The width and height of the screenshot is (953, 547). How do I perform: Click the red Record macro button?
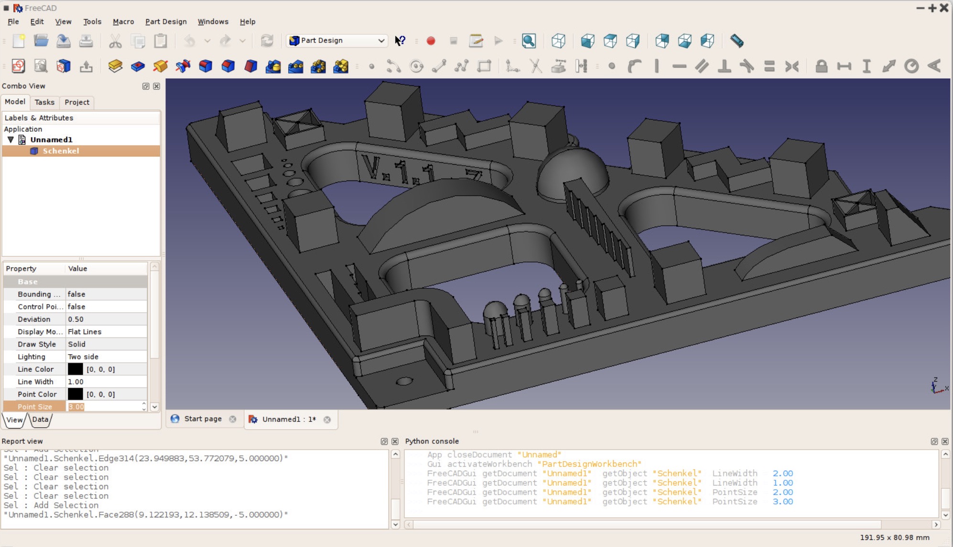point(431,41)
